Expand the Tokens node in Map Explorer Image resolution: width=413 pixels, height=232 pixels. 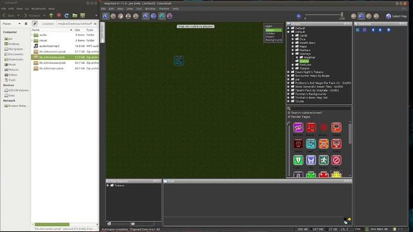[108, 186]
